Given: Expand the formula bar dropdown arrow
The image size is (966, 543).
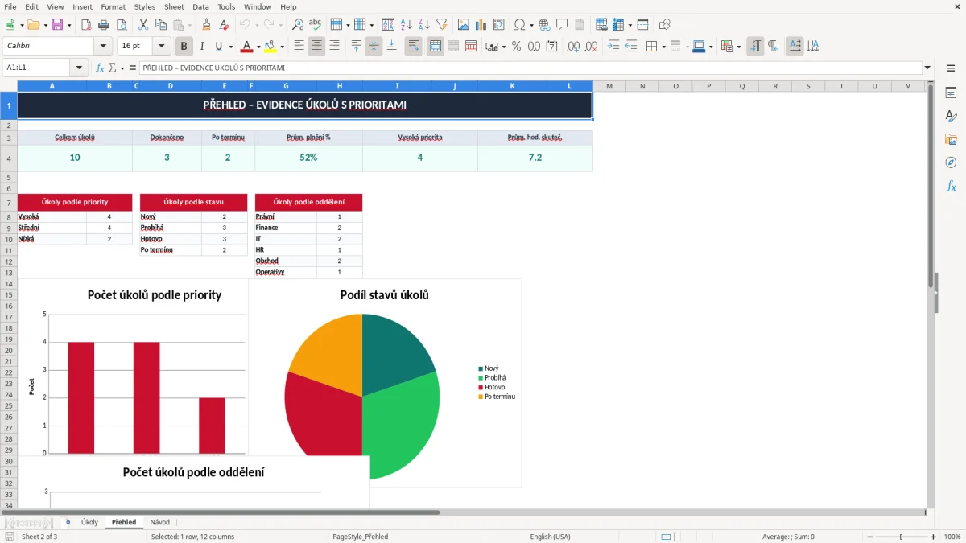Looking at the screenshot, I should [x=927, y=68].
